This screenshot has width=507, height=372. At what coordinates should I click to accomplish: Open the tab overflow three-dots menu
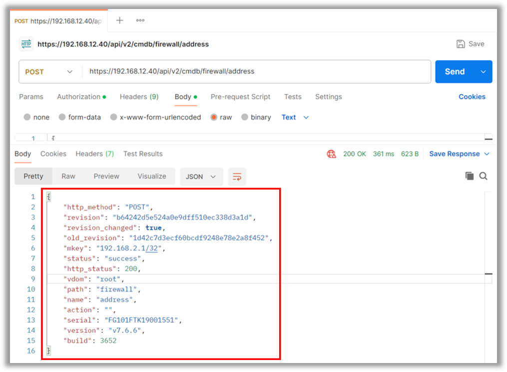(140, 20)
